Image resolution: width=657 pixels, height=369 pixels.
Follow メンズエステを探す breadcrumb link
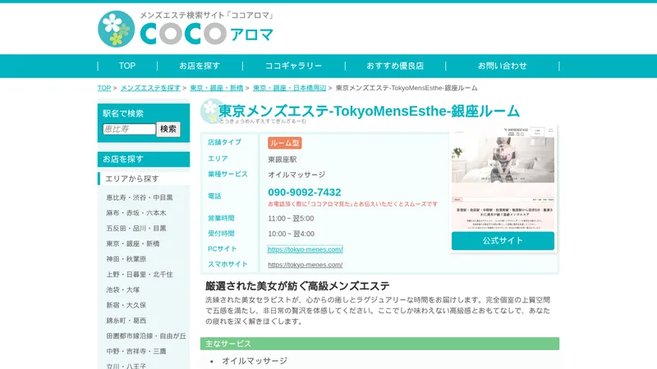click(150, 88)
